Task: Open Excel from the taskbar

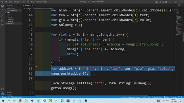Action: click(x=62, y=100)
